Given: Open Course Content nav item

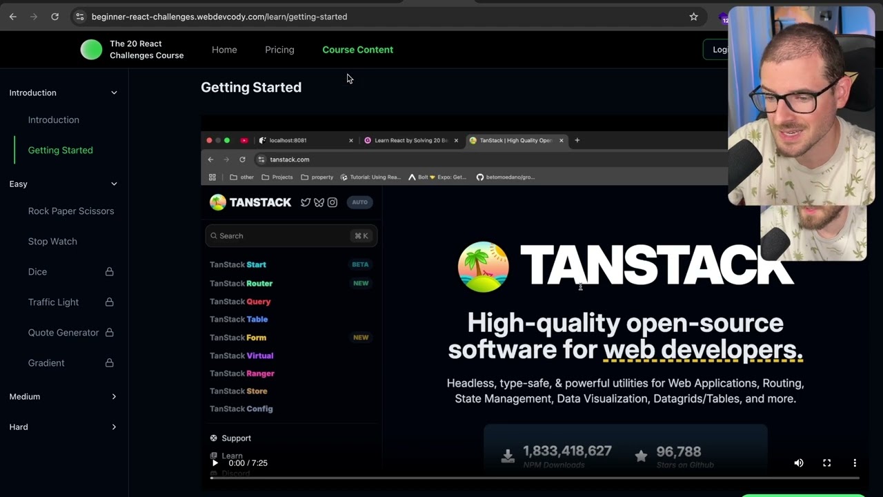Looking at the screenshot, I should [357, 50].
